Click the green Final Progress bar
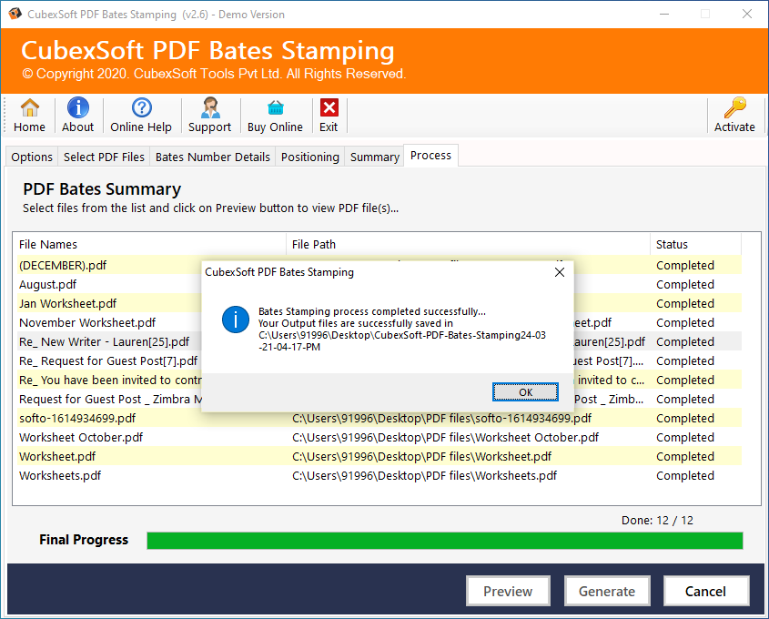The height and width of the screenshot is (619, 769). [444, 541]
